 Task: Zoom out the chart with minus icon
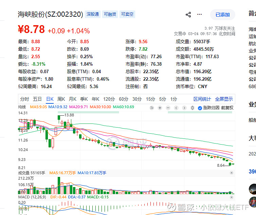tap(168, 108)
